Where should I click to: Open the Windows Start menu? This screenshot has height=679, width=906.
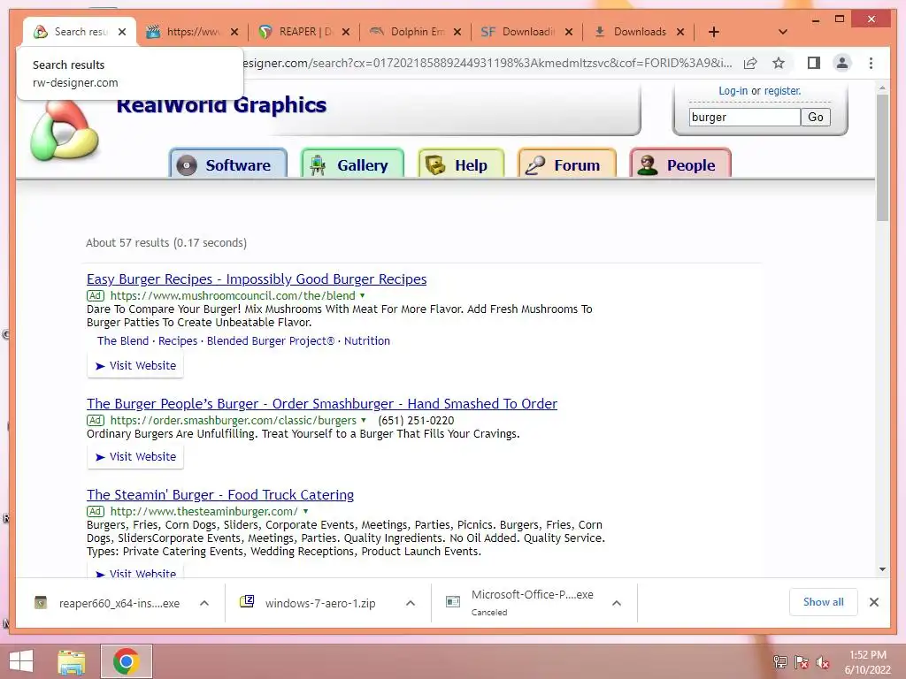pos(21,661)
